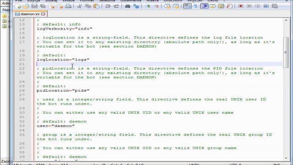Open the Szukaj menu
Viewport: 293px width, 165px height.
[51, 1]
